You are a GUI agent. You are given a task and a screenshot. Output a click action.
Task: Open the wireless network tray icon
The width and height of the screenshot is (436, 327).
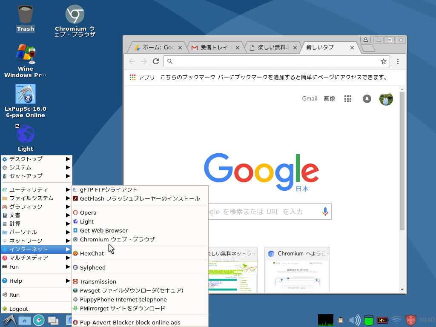pos(396,320)
